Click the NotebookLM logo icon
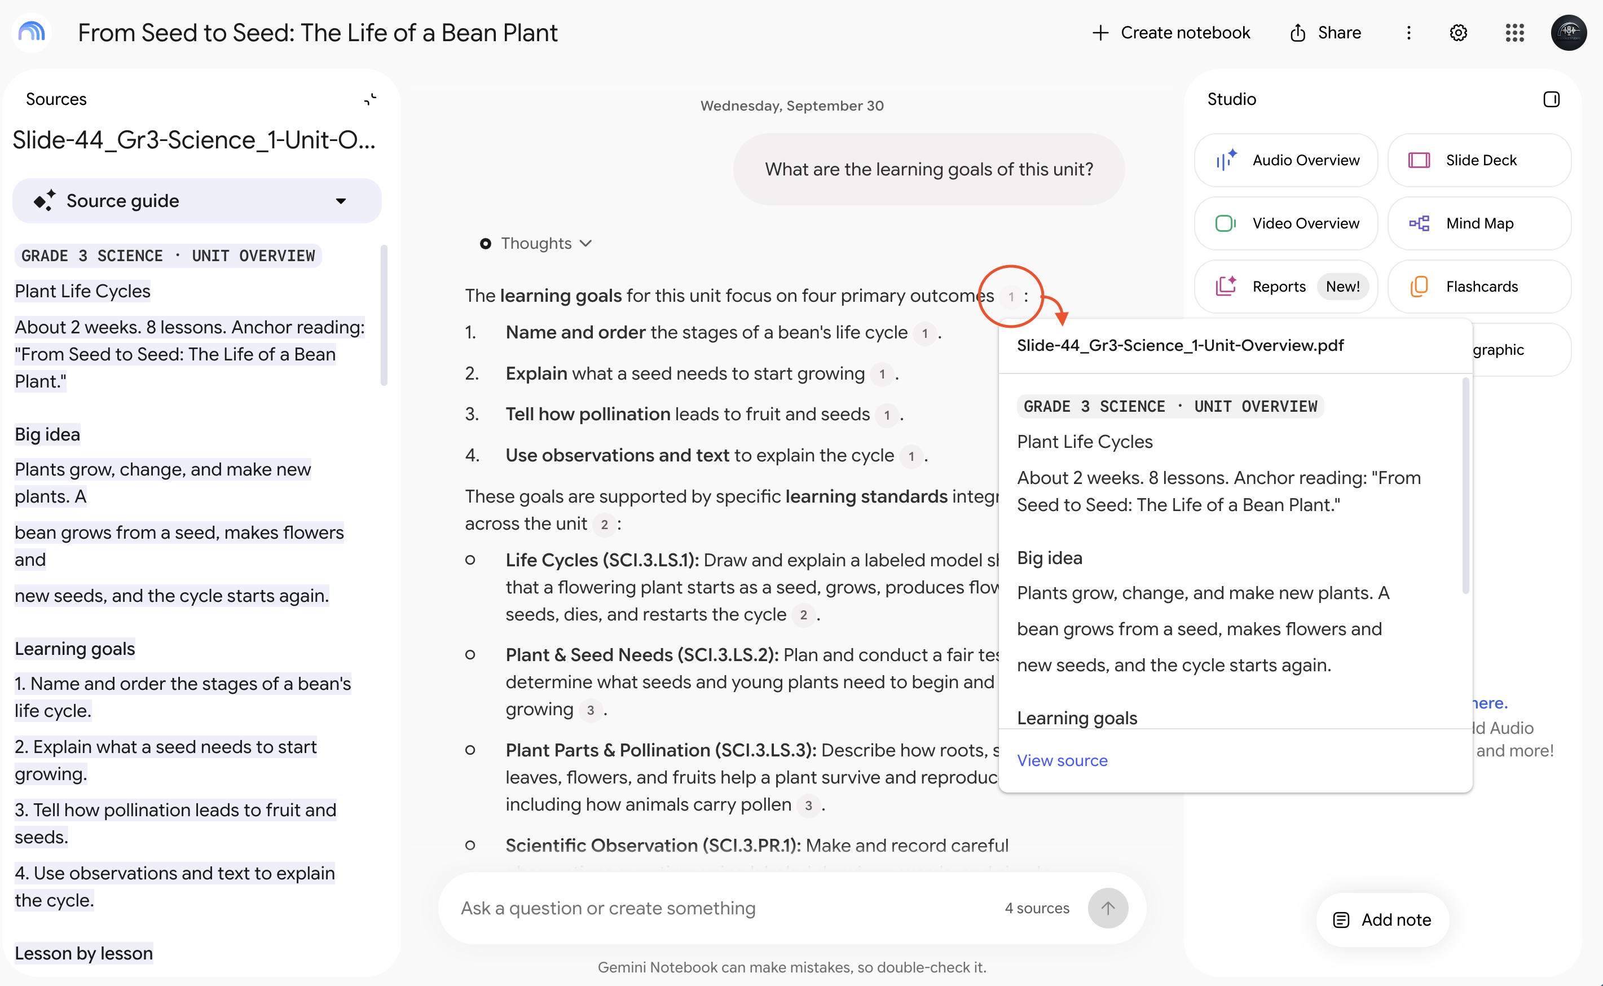The height and width of the screenshot is (986, 1603). tap(31, 32)
